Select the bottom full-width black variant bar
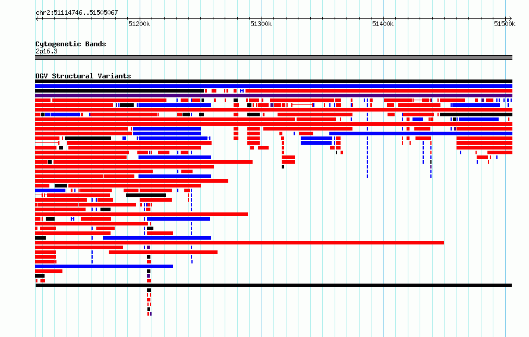 [273, 285]
